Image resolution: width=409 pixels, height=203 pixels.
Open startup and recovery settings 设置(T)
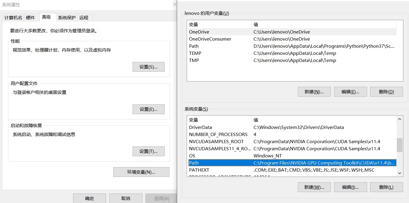pyautogui.click(x=148, y=151)
